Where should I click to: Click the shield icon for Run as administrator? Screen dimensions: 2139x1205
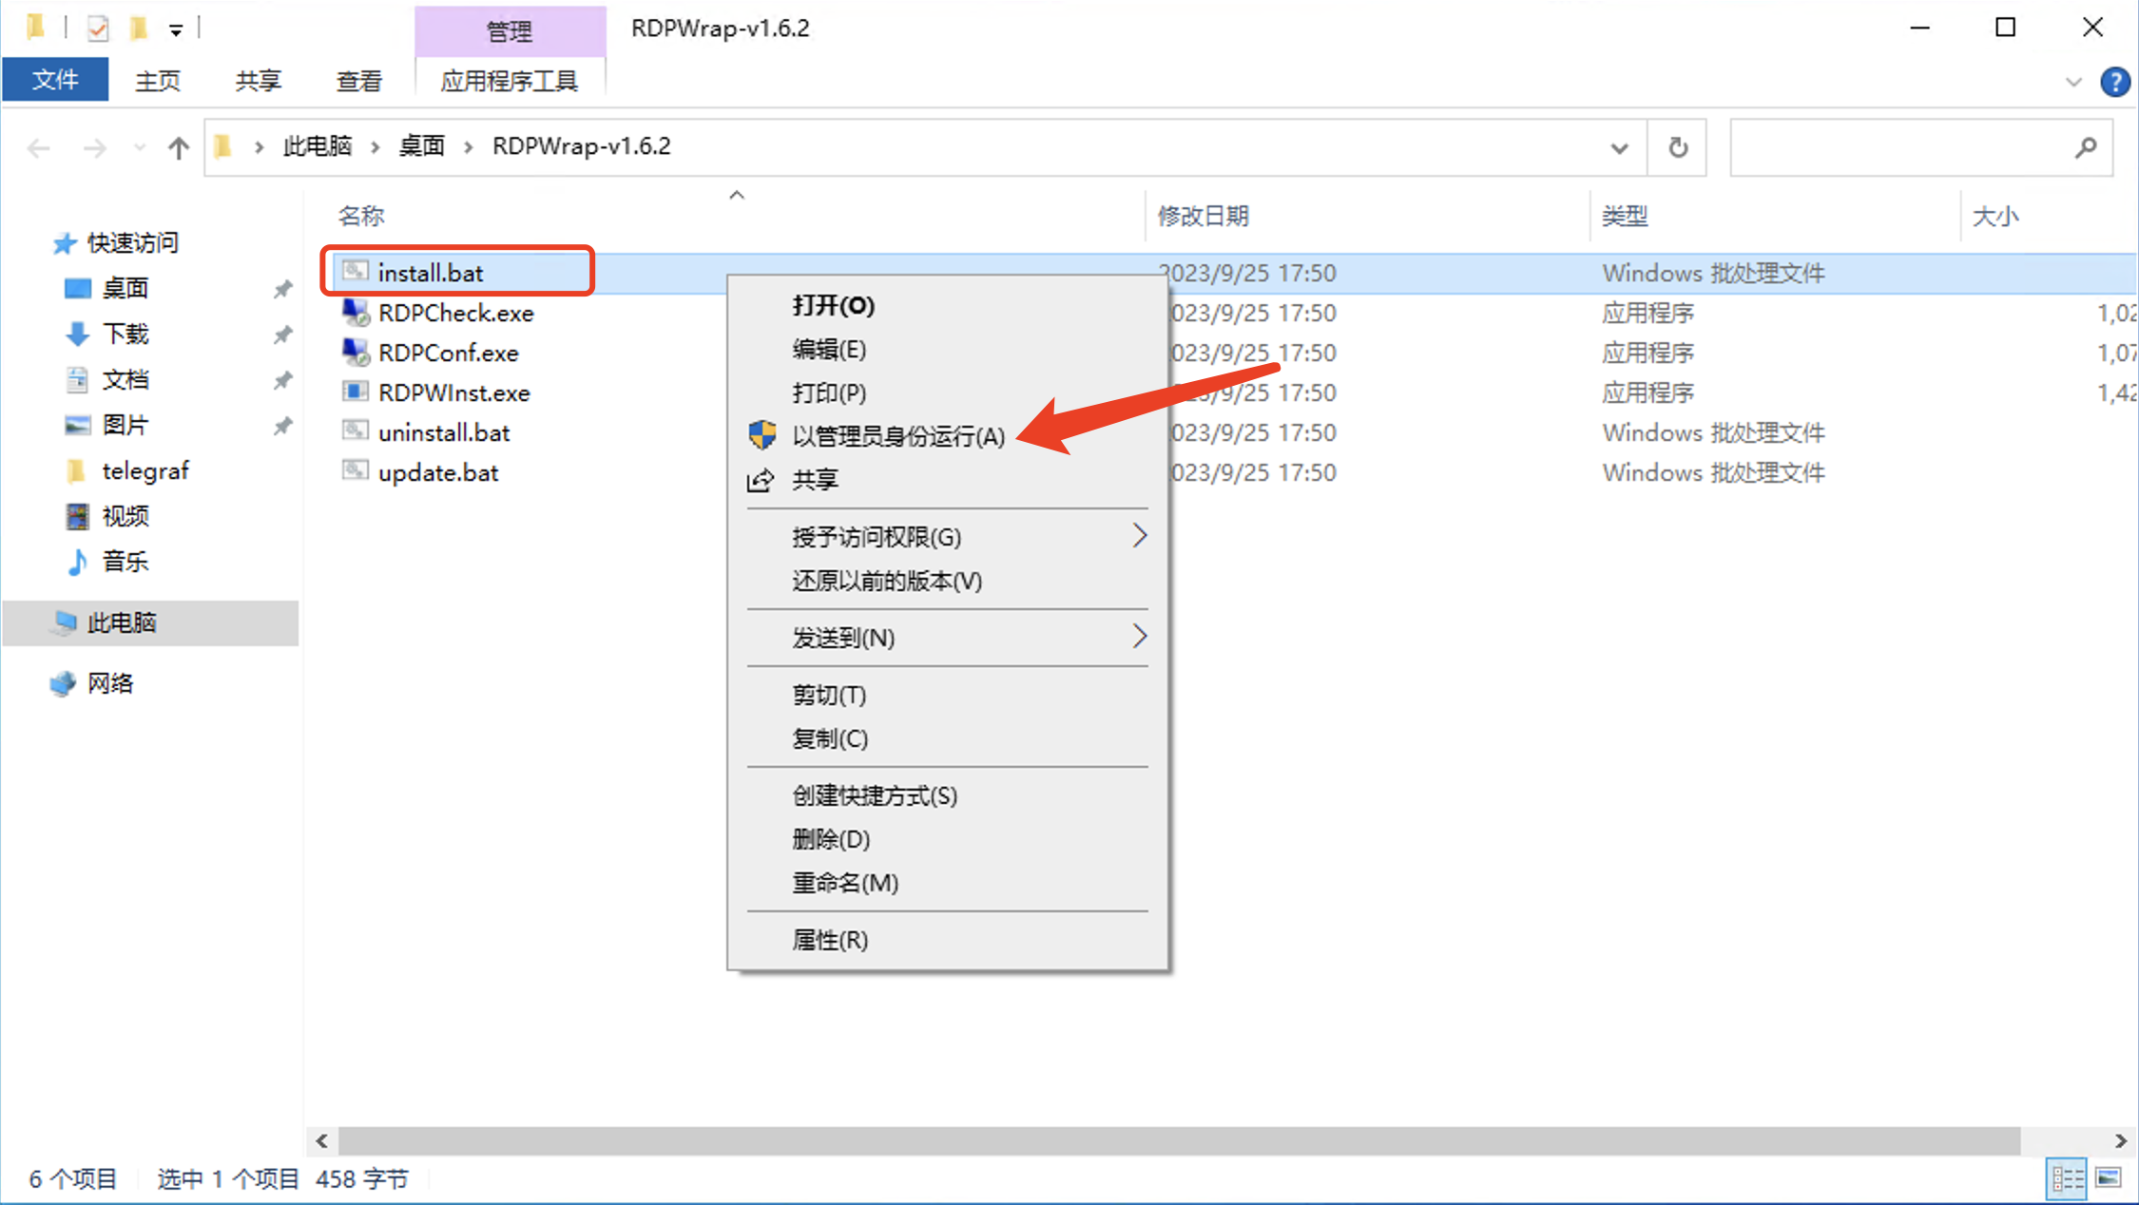click(x=761, y=435)
